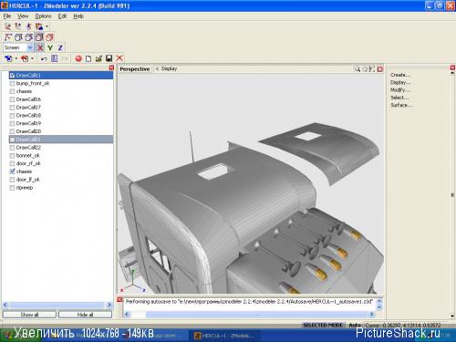Click the red crossed box icon
Screen dimensions: 456x342
[49, 37]
